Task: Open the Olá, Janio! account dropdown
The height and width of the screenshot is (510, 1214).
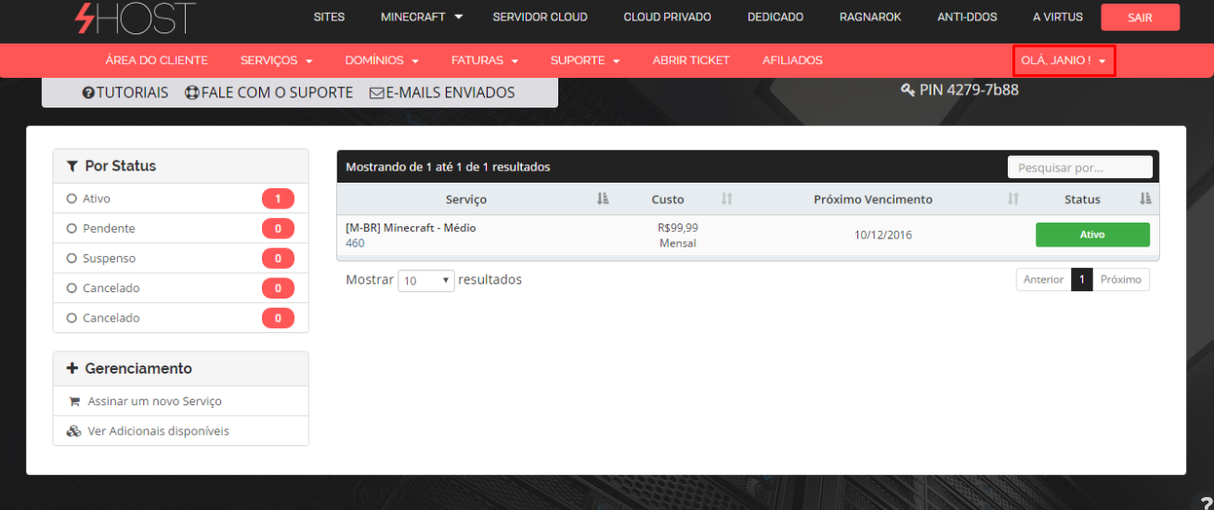Action: click(x=1064, y=60)
